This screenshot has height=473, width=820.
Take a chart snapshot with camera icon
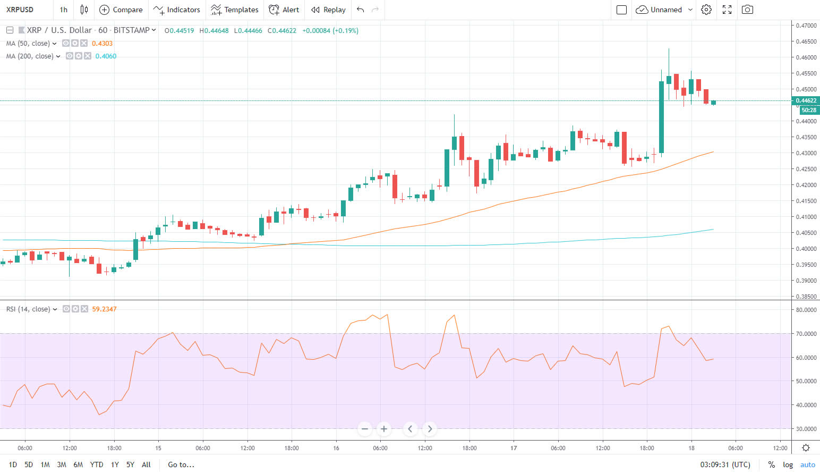[747, 10]
